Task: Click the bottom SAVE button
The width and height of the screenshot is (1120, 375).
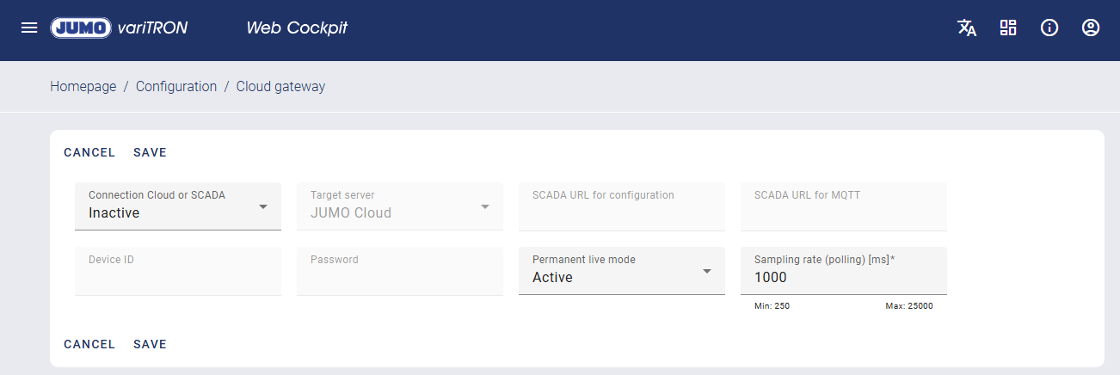Action: click(x=150, y=344)
